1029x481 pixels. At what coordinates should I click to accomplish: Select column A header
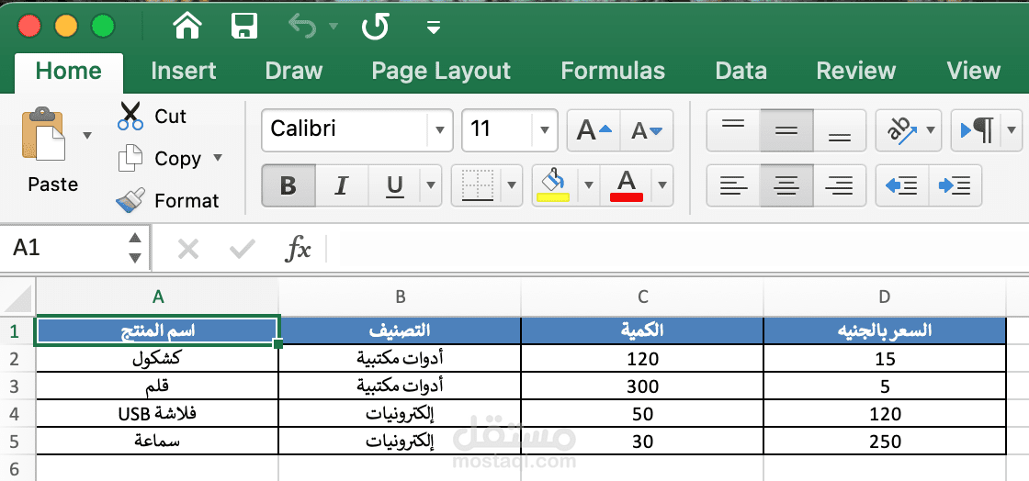pos(157,296)
